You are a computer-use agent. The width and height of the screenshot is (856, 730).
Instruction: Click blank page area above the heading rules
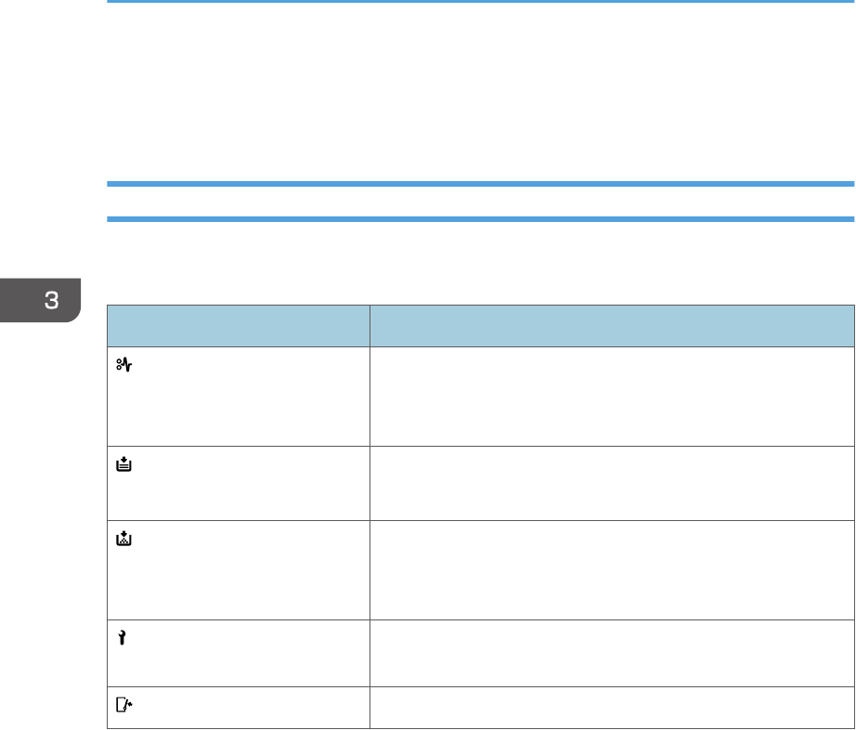click(480, 93)
